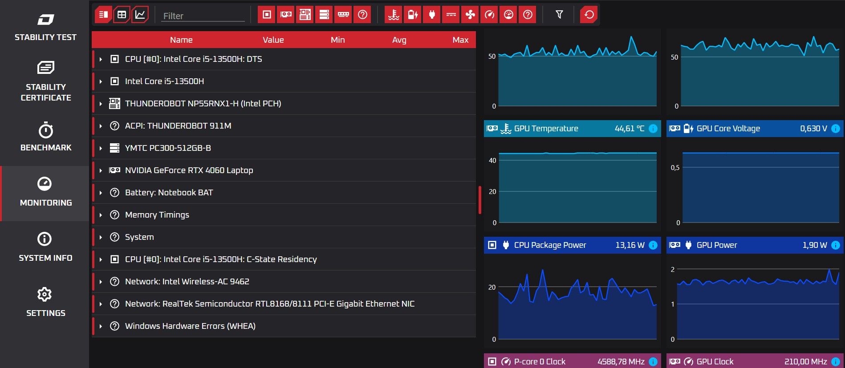Click the CPU Package Power info icon
The width and height of the screenshot is (845, 368).
point(653,245)
